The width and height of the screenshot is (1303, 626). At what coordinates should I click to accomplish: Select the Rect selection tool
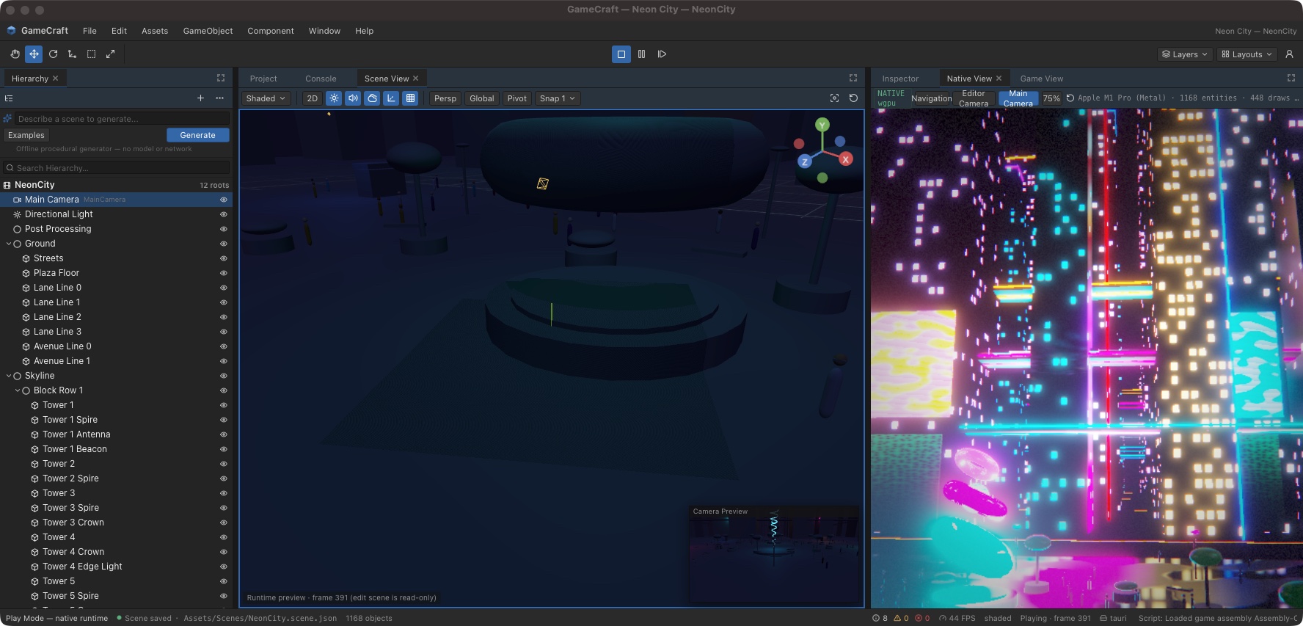pyautogui.click(x=91, y=54)
